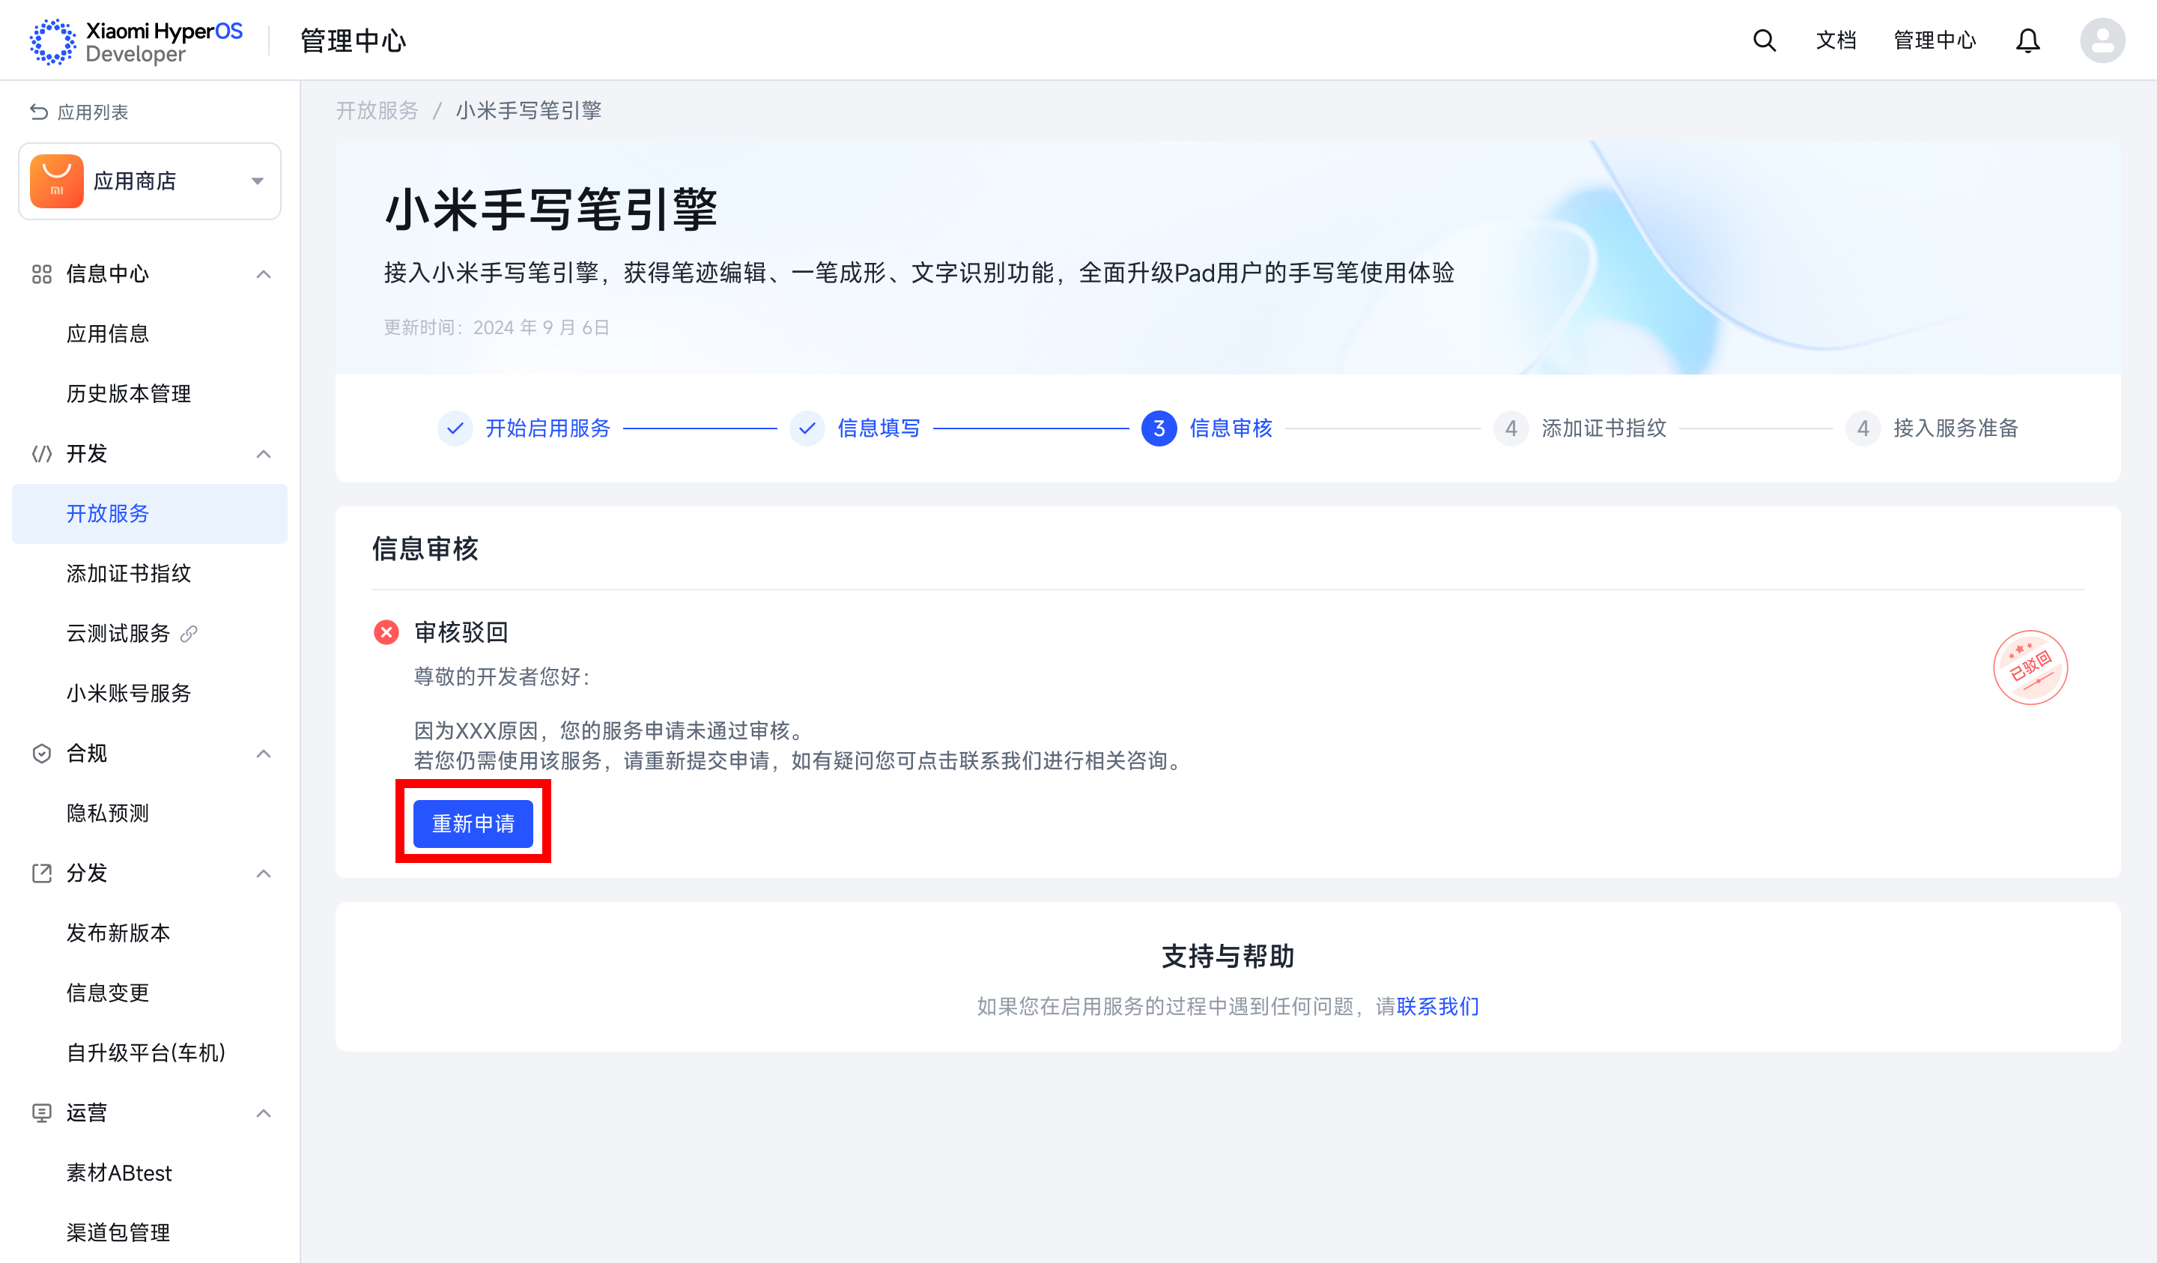This screenshot has width=2157, height=1263.
Task: Collapse the 信息中心 section chevron
Action: tap(264, 274)
